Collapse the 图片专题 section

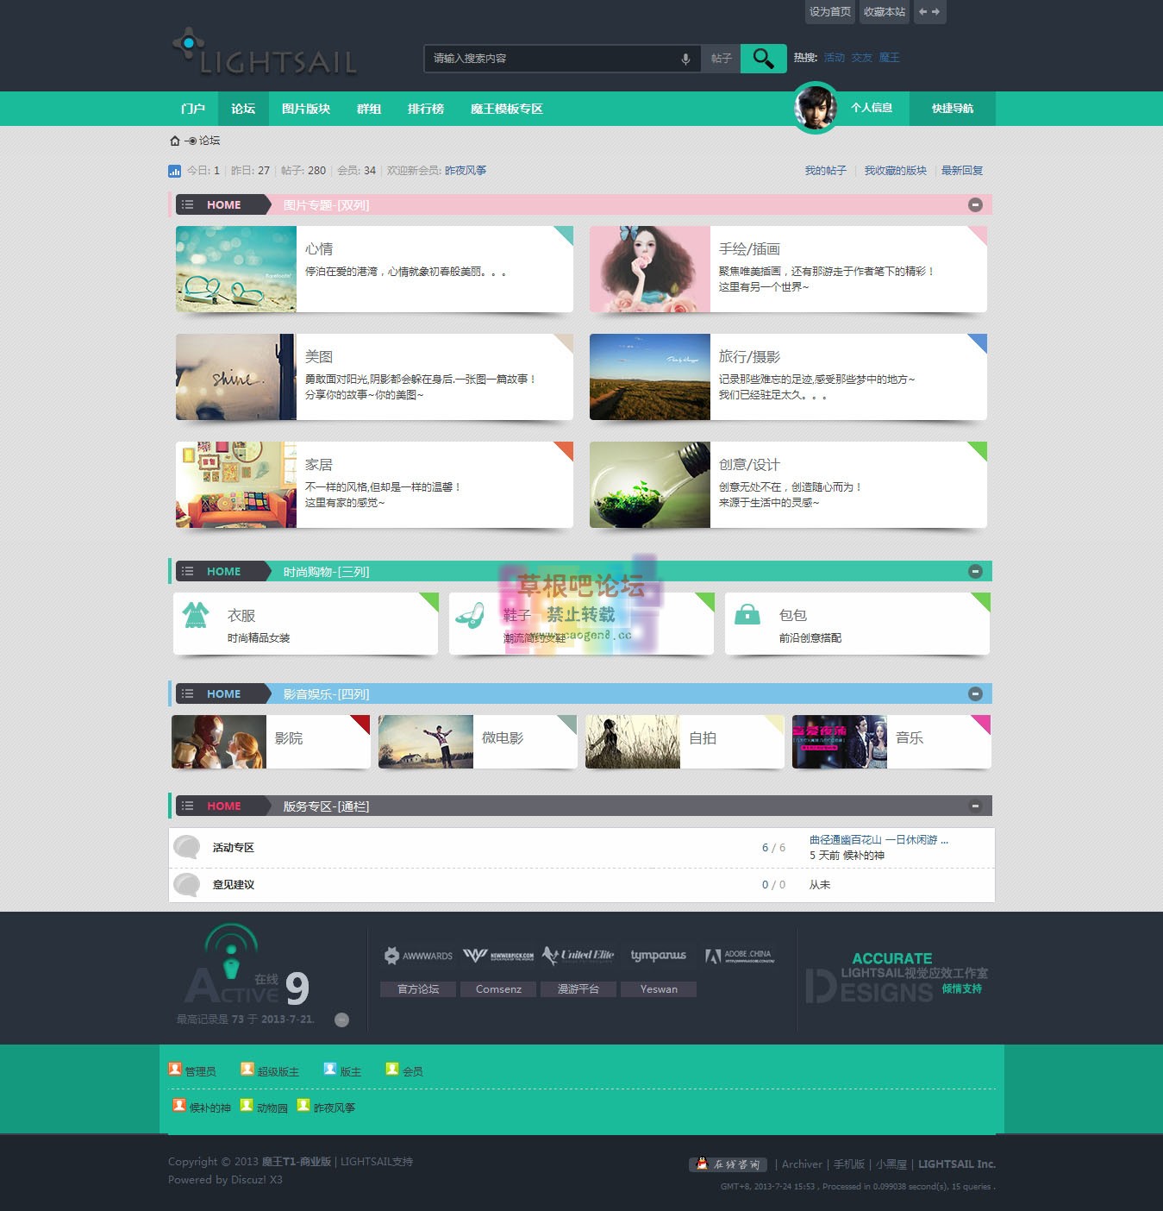pos(975,204)
